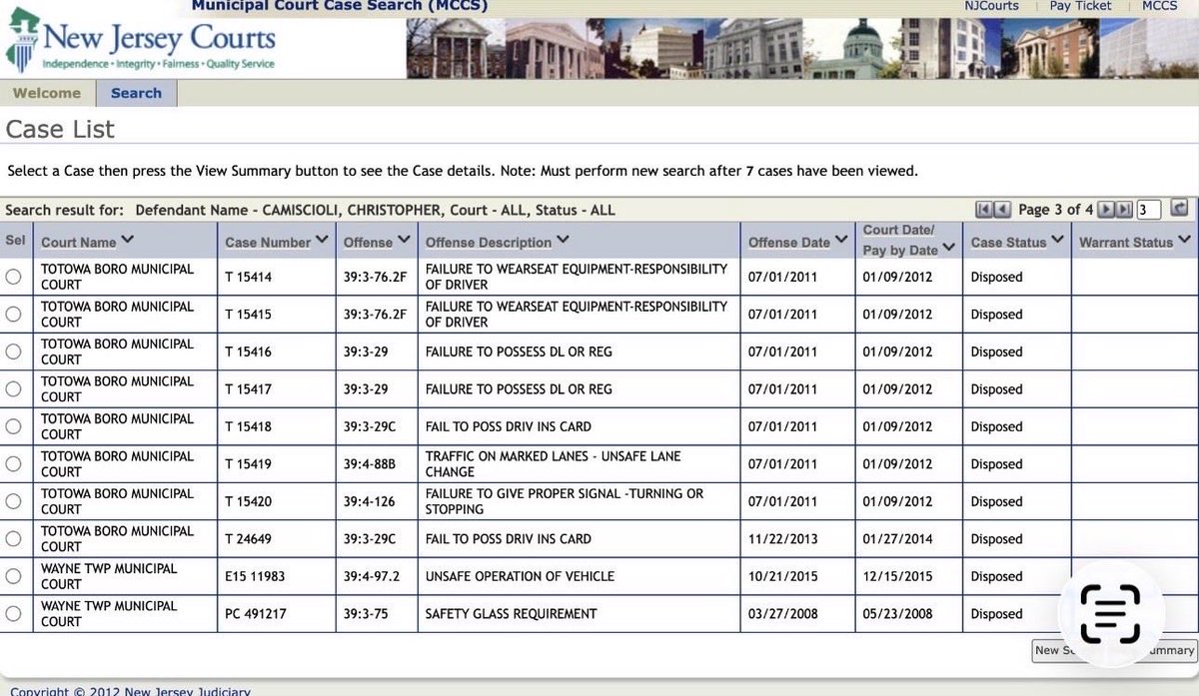Click court date 05/23/2008
This screenshot has height=696, width=1199.
tap(897, 613)
